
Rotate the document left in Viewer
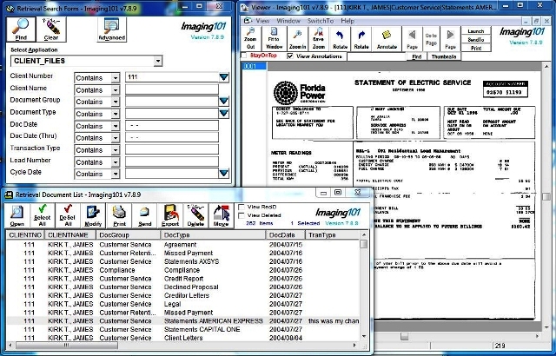[x=340, y=39]
